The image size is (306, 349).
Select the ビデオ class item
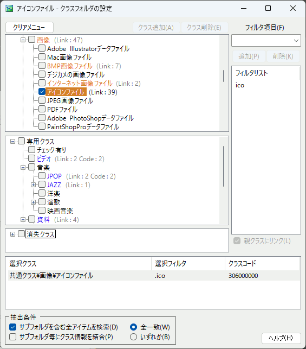[44, 158]
